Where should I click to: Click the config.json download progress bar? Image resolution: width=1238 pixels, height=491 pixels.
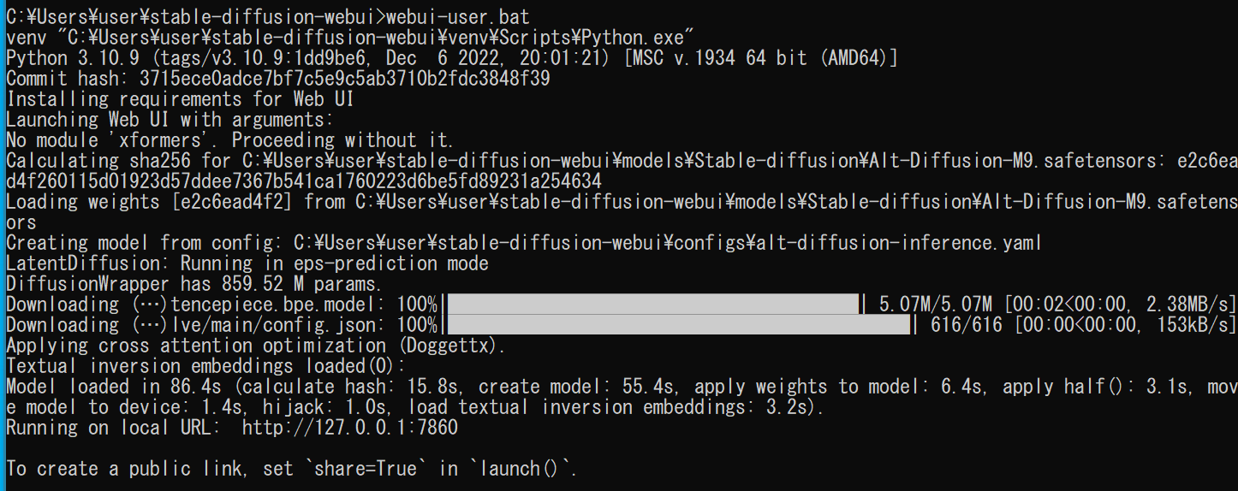tap(678, 324)
